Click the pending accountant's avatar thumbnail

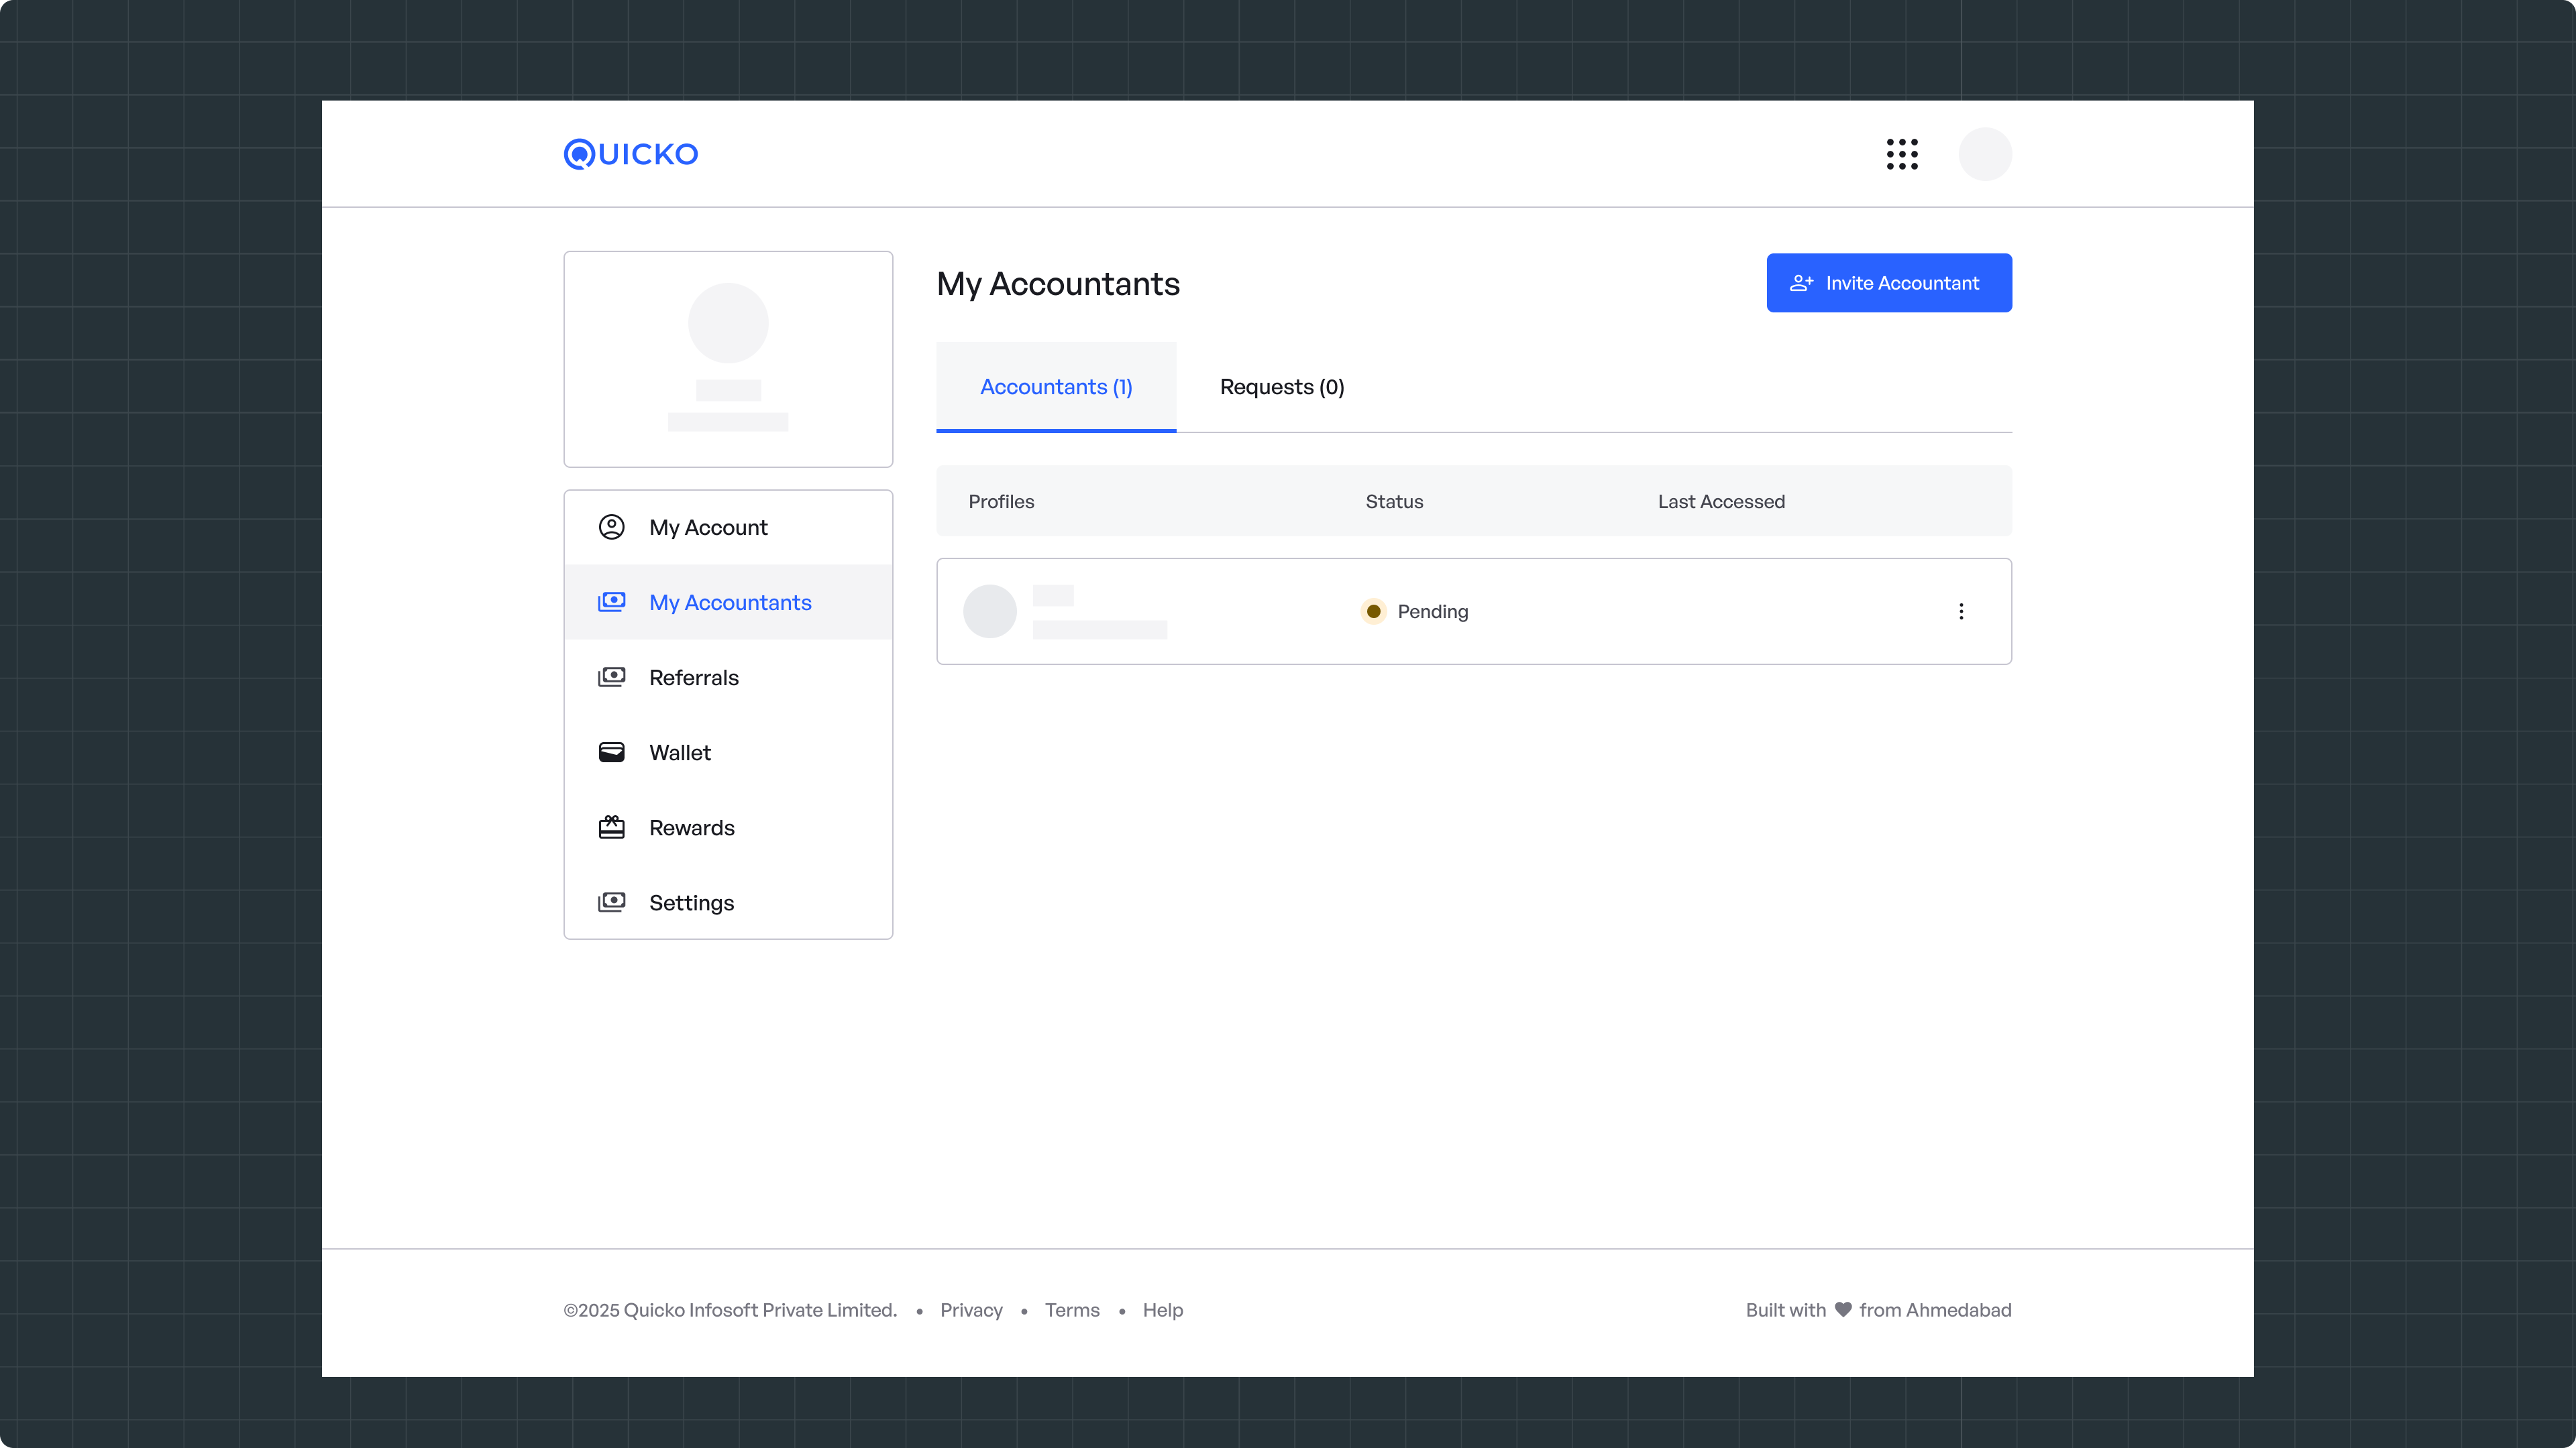[990, 611]
